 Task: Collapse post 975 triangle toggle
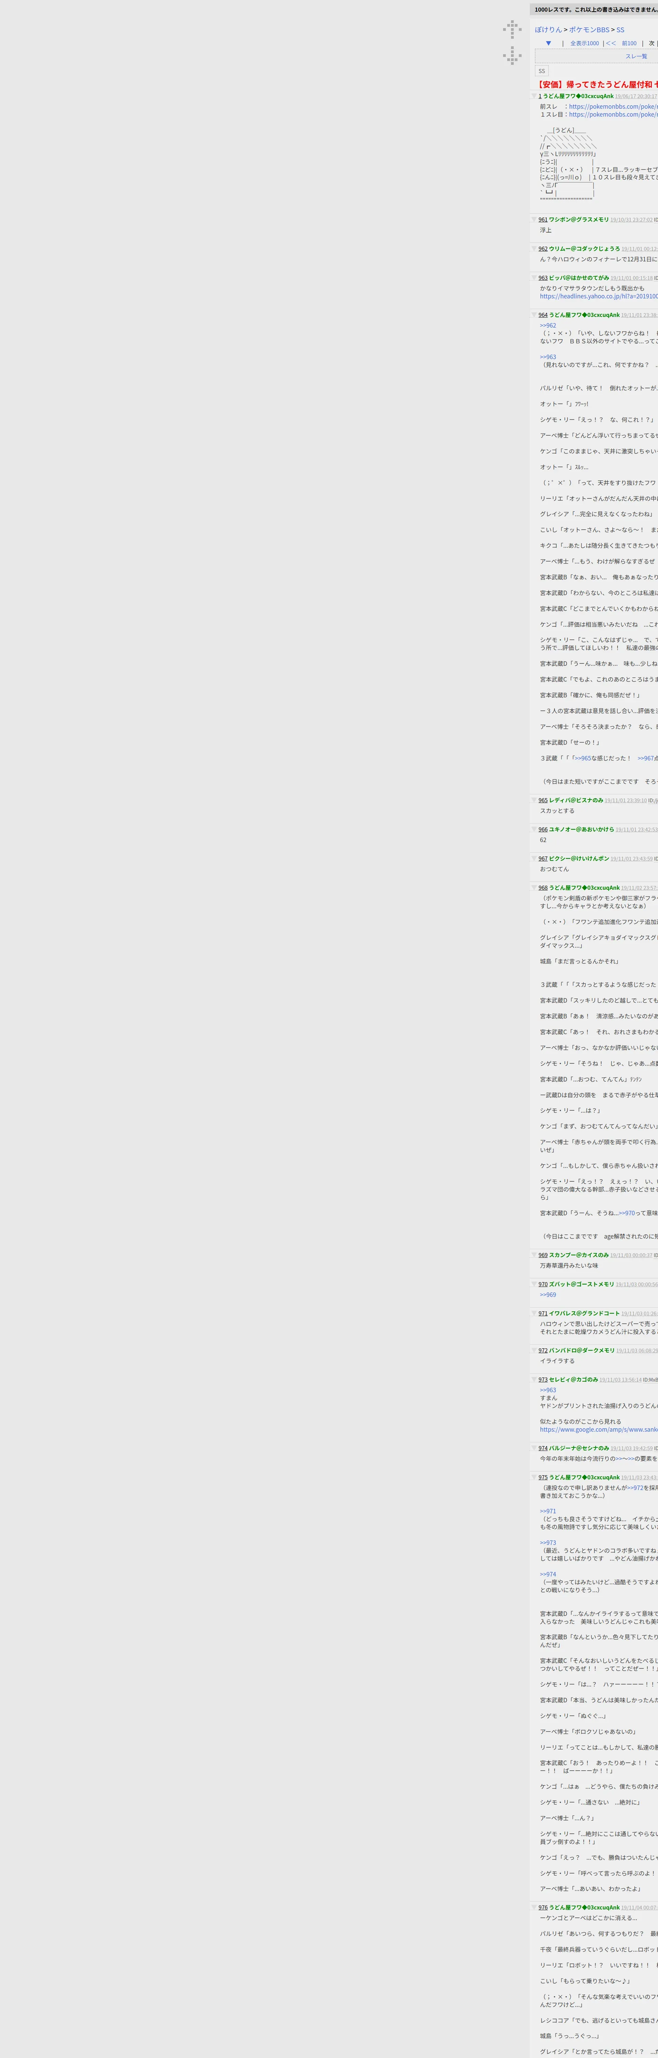(534, 1477)
